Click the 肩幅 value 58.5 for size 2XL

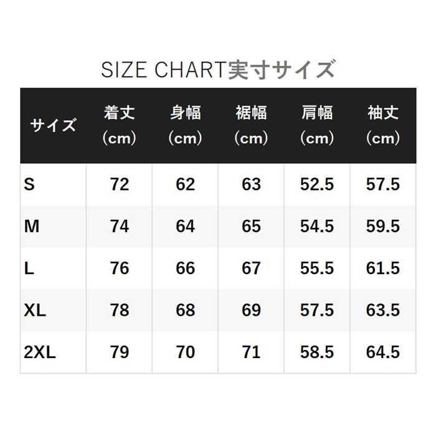coord(317,352)
